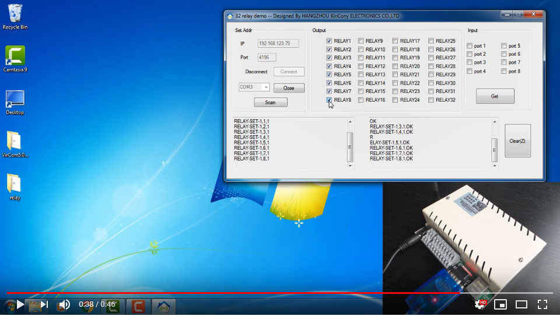Image resolution: width=560 pixels, height=316 pixels.
Task: Click the down arrow of the sent-commands log scrollbar
Action: 350,166
